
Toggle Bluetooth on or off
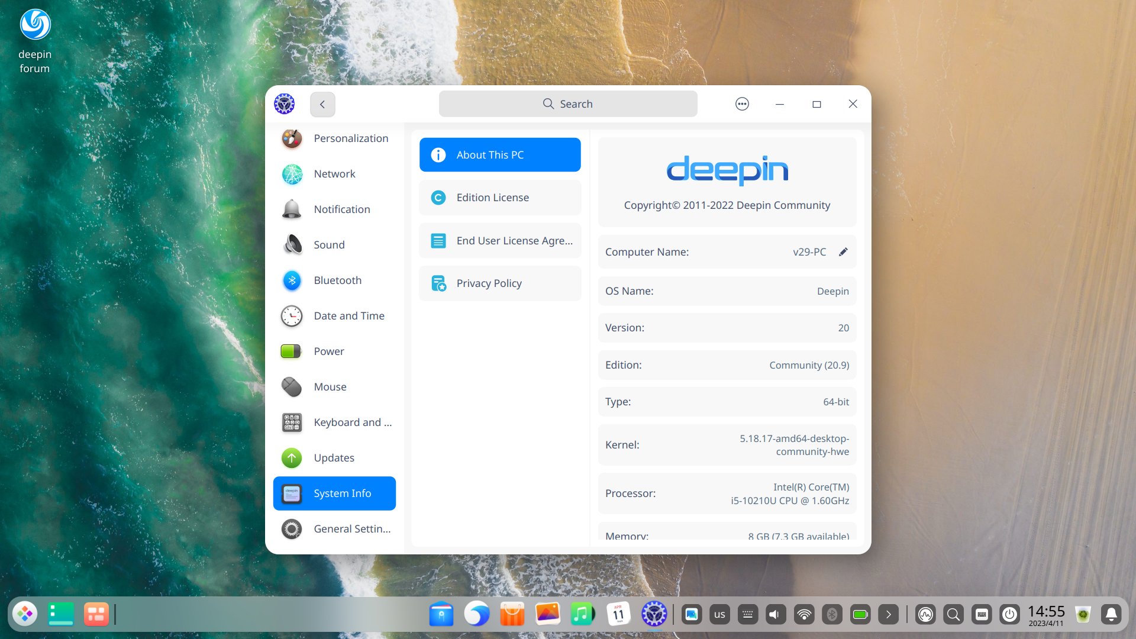[x=831, y=614]
